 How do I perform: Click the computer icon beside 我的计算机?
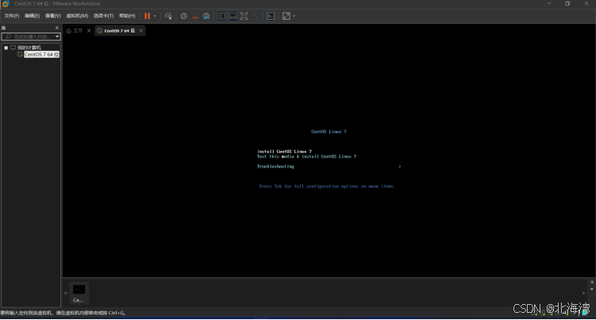pyautogui.click(x=13, y=48)
